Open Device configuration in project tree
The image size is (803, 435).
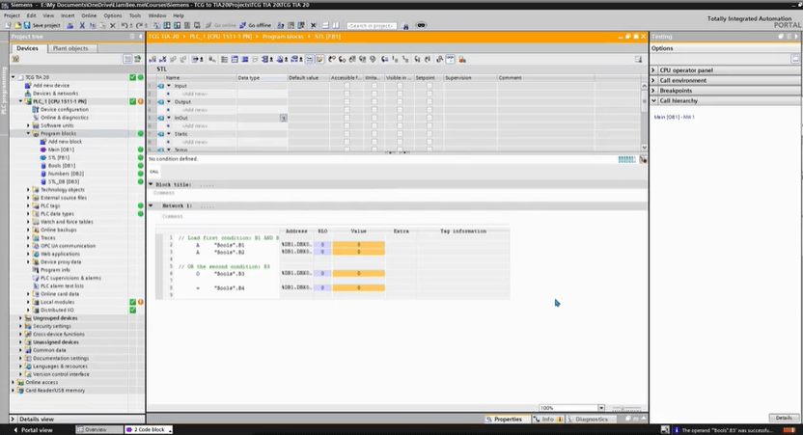[64, 109]
